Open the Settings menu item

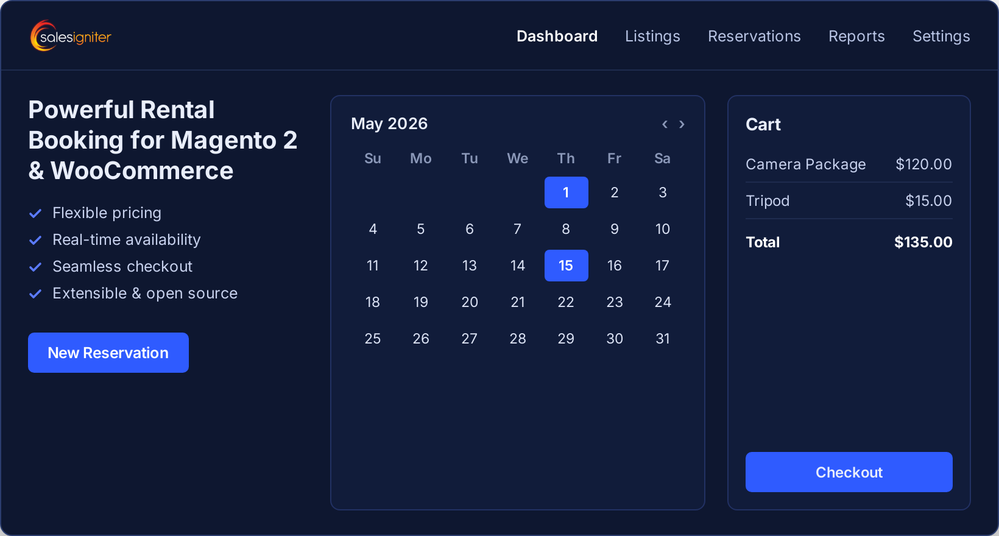pyautogui.click(x=941, y=36)
